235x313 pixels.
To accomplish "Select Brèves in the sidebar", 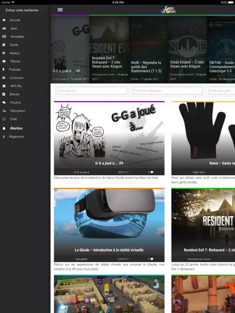I will coord(14,94).
